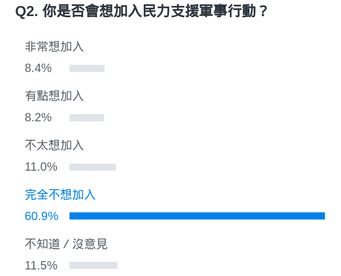Click the 11.5% percentage value
This screenshot has height=276, width=341.
(41, 265)
